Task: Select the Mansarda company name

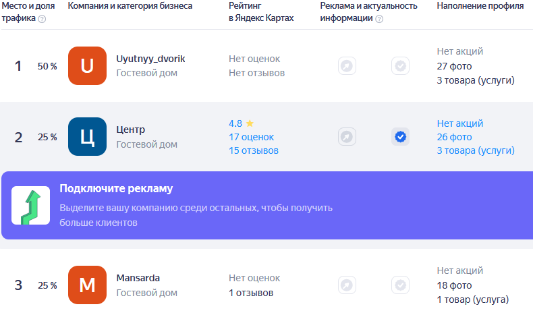Action: (138, 278)
